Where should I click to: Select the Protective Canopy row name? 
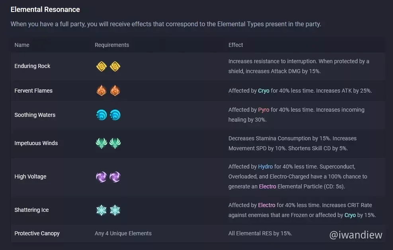(x=37, y=233)
